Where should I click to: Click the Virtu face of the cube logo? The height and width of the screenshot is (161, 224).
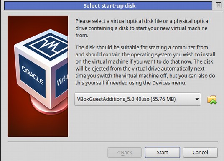[61, 80]
